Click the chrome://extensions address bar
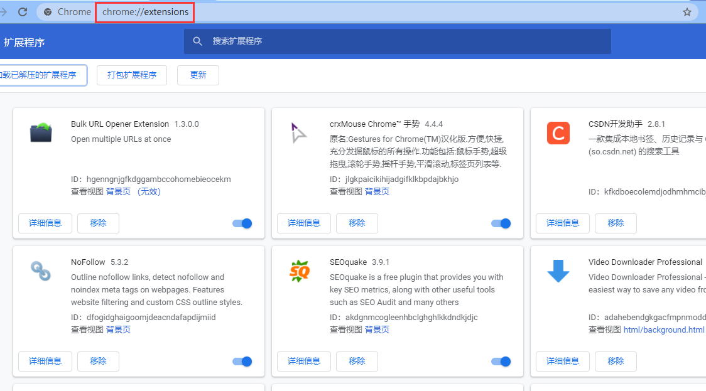 click(x=144, y=11)
